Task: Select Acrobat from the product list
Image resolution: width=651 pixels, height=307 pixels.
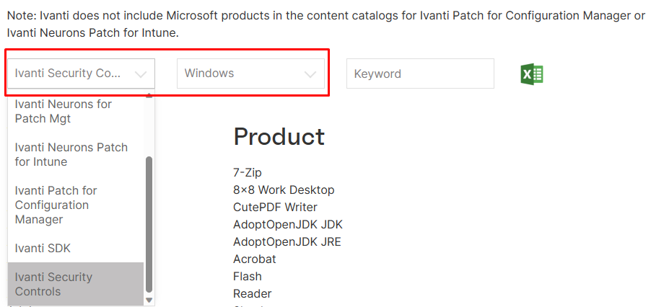Action: tap(254, 259)
